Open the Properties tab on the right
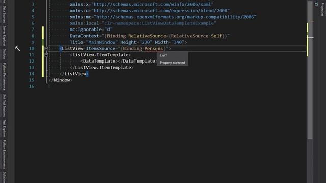Screen dimensions: 326x183 322,9
